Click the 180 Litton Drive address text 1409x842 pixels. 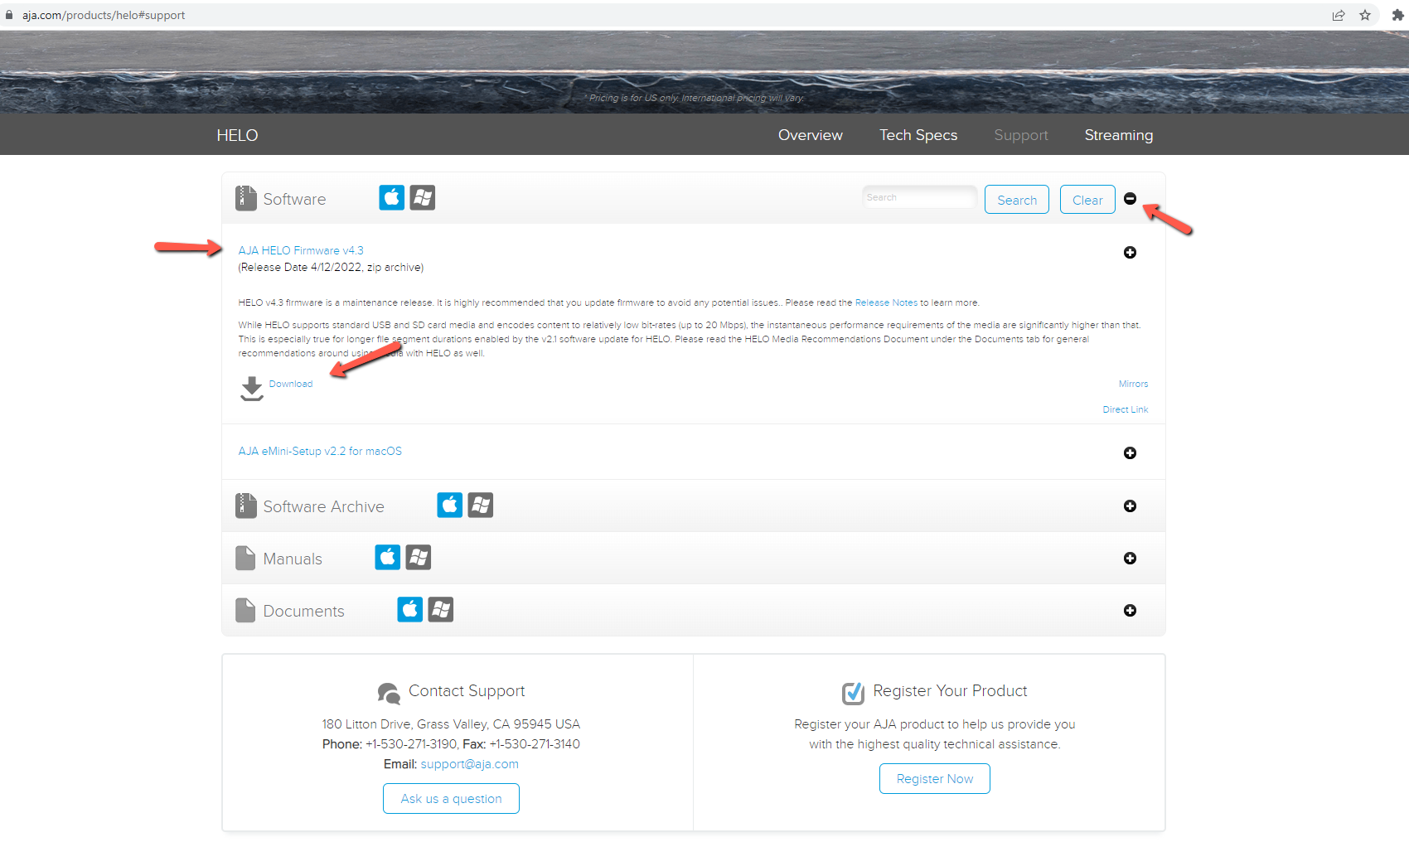coord(451,724)
